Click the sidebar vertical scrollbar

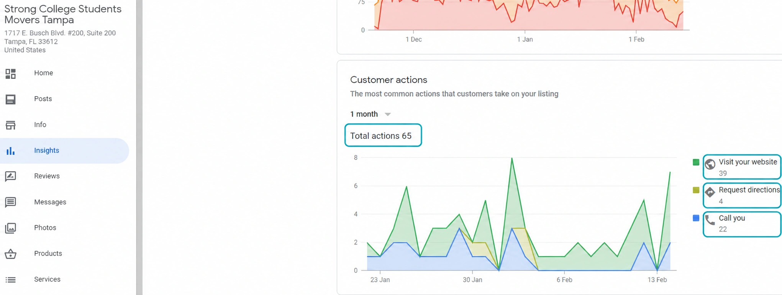139,147
